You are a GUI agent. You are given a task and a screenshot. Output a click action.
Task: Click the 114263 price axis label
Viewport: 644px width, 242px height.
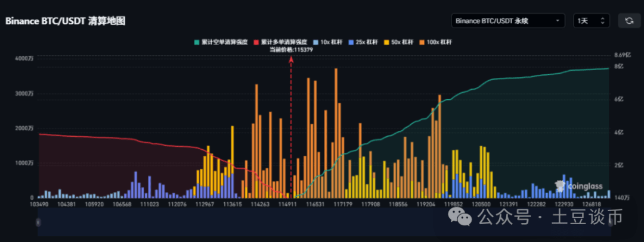pos(259,204)
